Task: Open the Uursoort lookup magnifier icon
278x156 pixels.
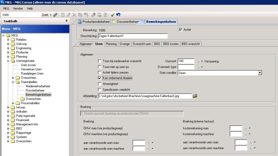Action: [197, 61]
